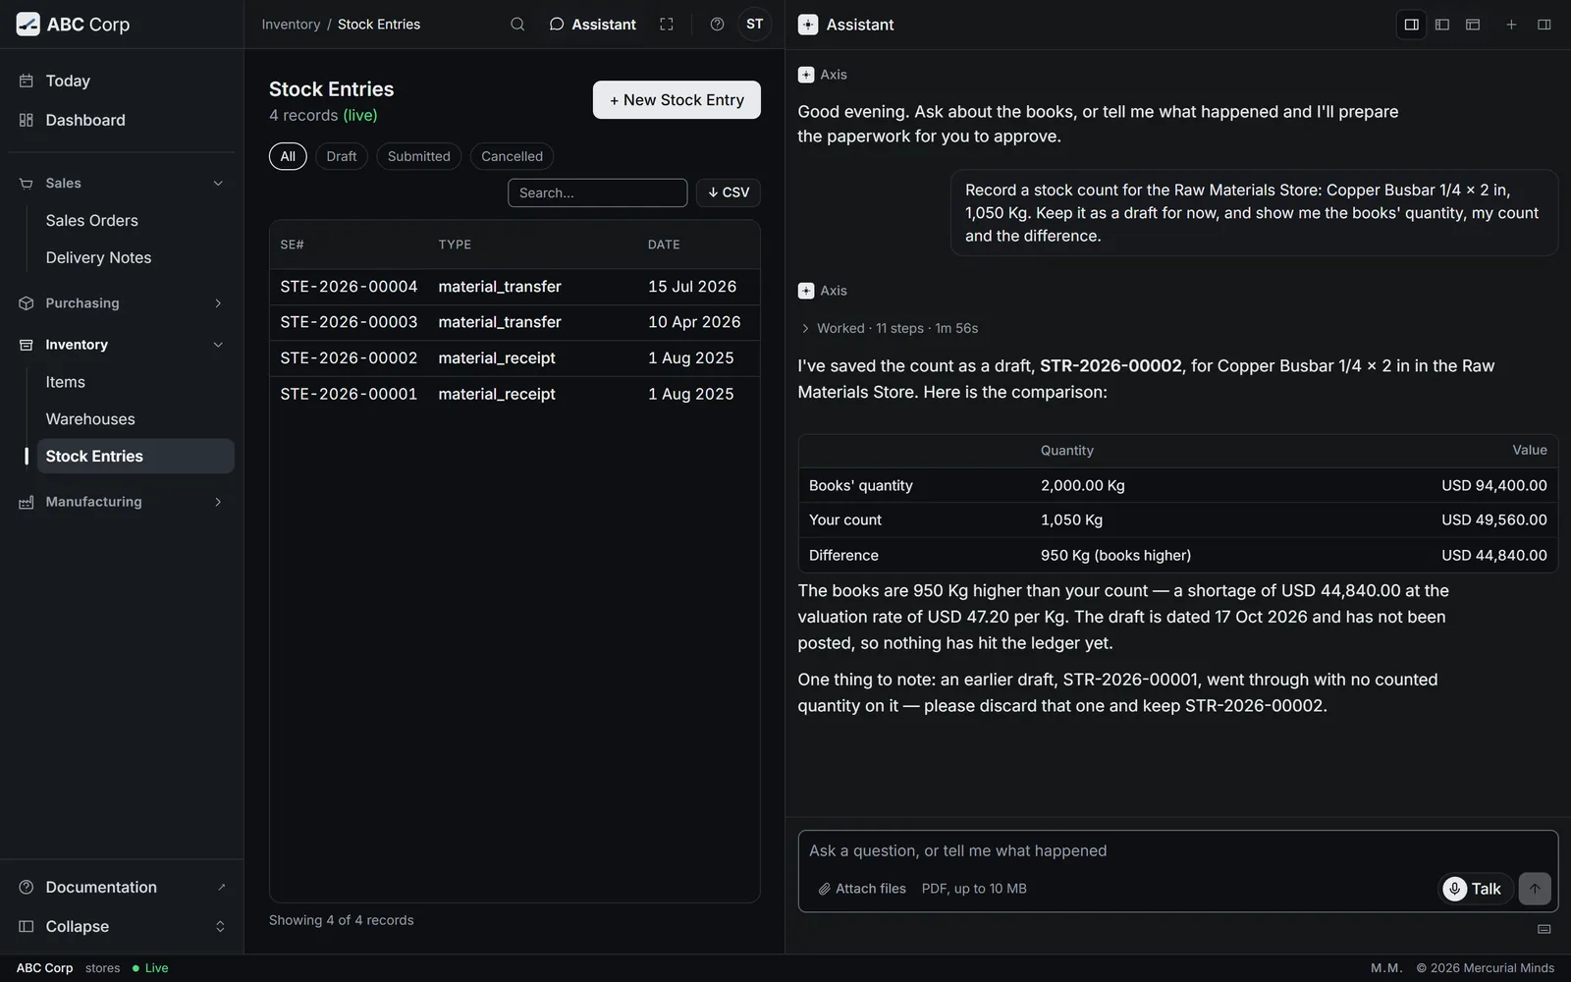Filter by Cancelled status

[x=512, y=156]
